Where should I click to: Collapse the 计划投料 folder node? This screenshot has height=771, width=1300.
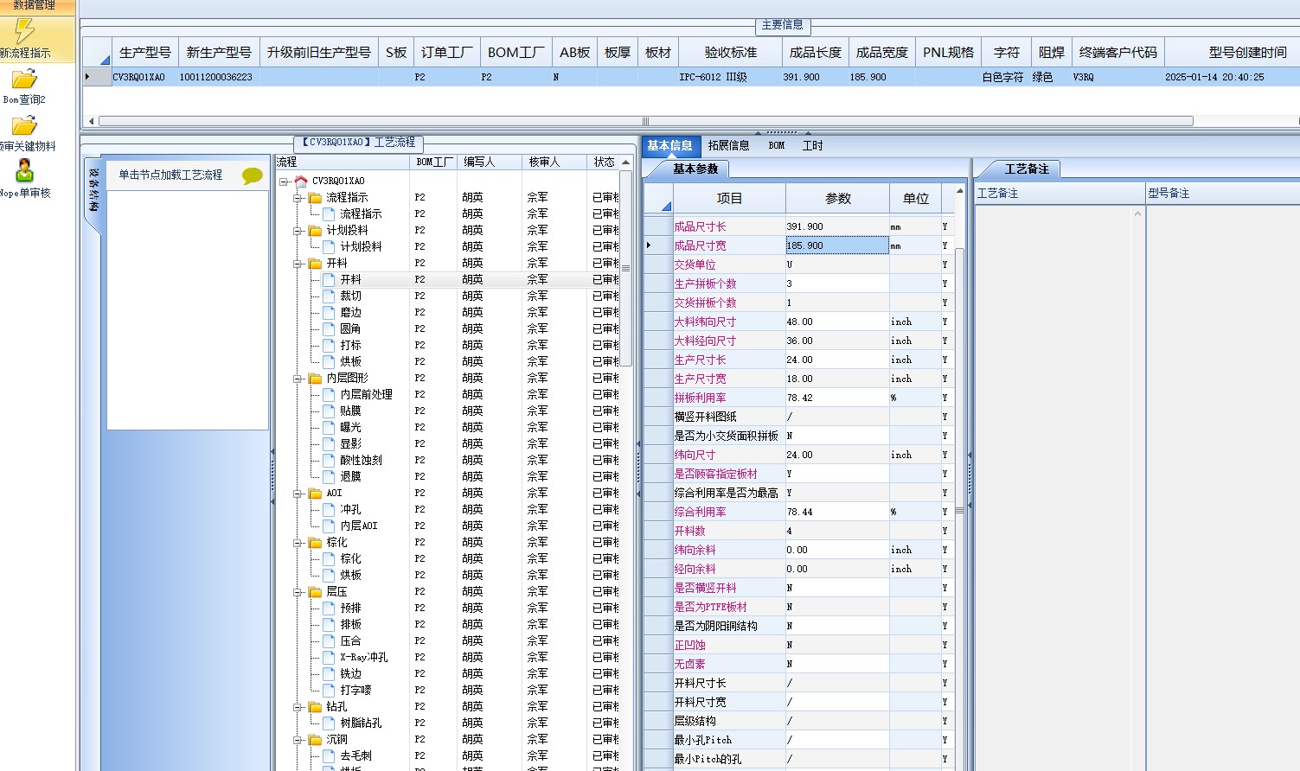click(298, 231)
